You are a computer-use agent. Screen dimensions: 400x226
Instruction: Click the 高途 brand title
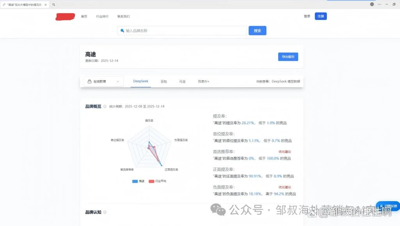coord(91,54)
